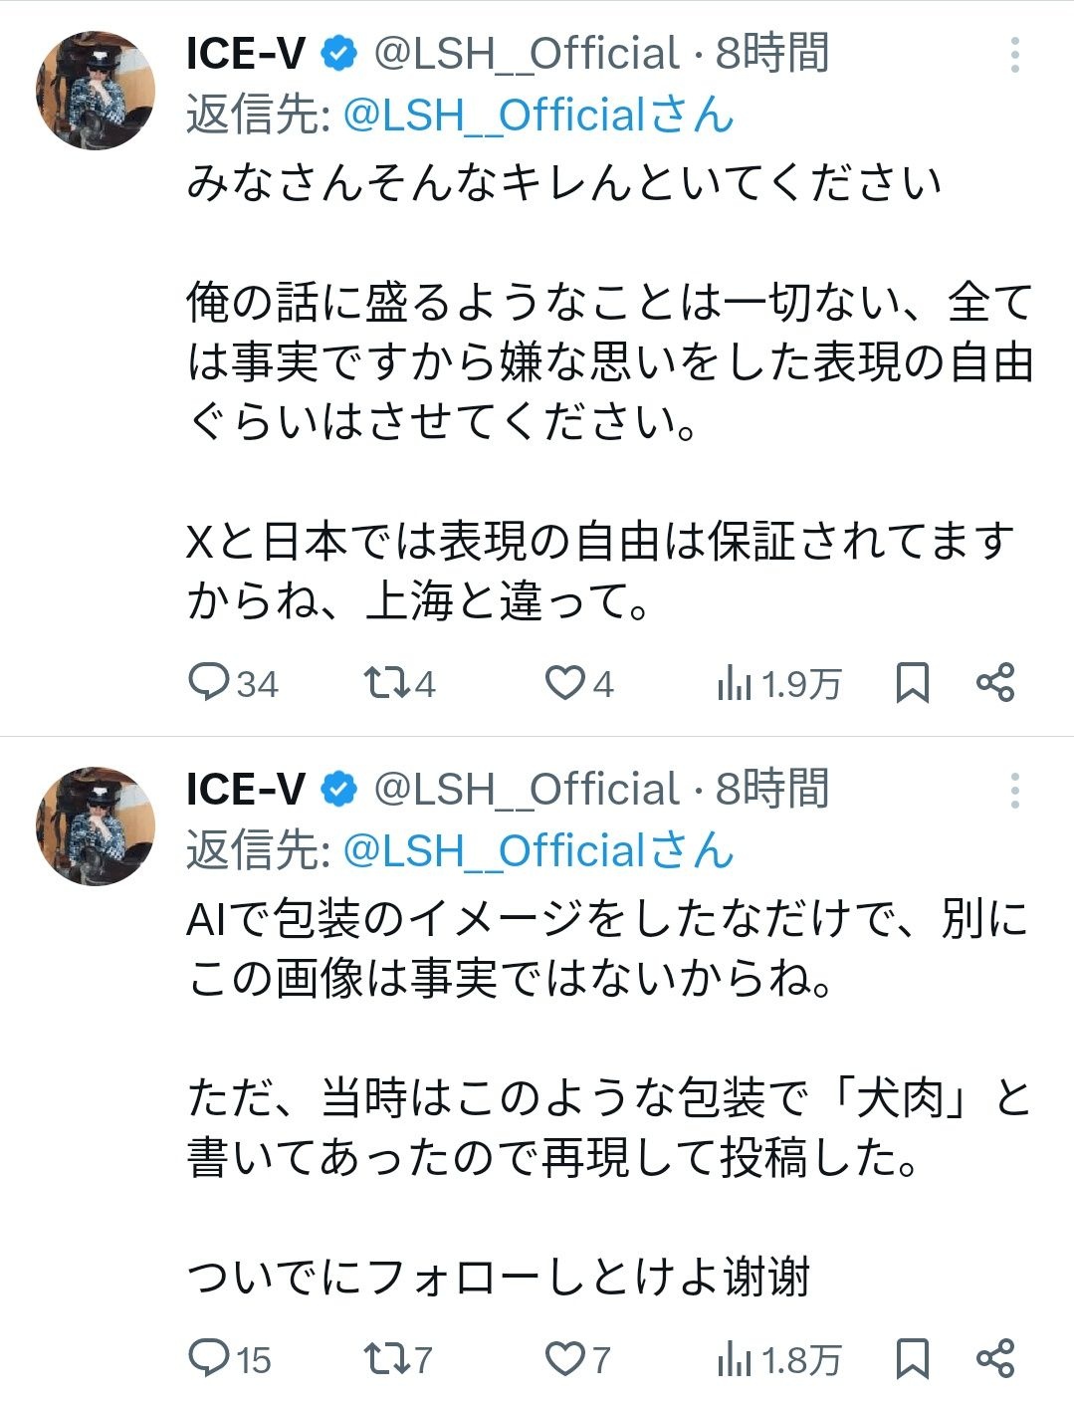View analytics showing 1.9万 views
Image resolution: width=1074 pixels, height=1405 pixels.
[778, 683]
